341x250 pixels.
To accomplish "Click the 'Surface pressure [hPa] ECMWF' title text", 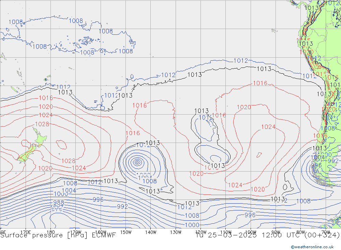I will pos(58,235).
